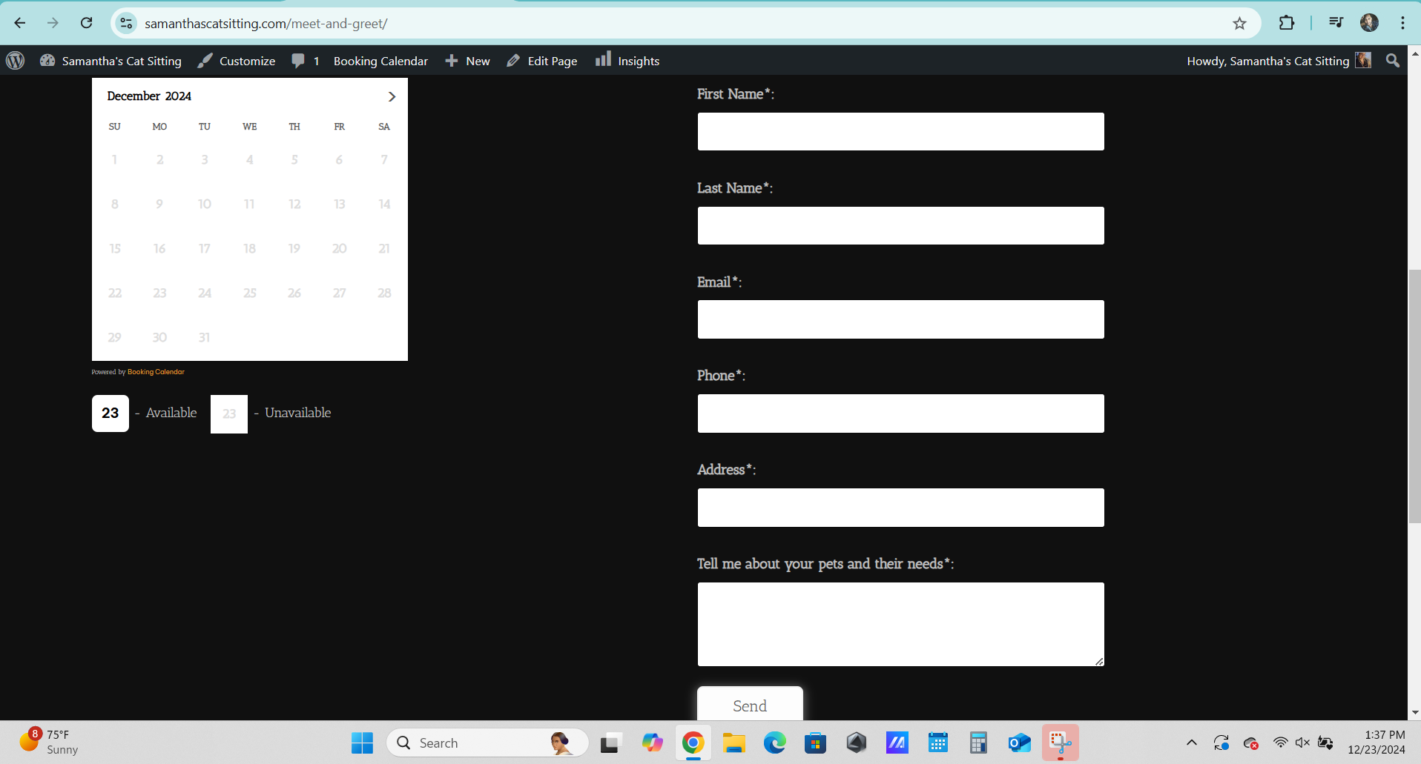The height and width of the screenshot is (764, 1421).
Task: Open the Chrome extensions puzzle icon
Action: [1287, 23]
